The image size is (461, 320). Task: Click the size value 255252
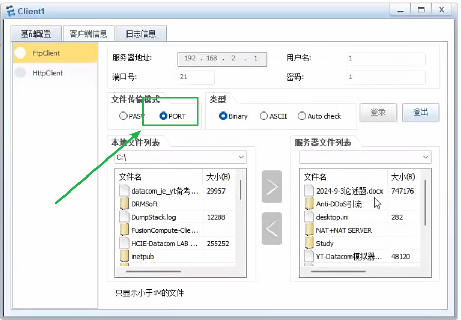tap(218, 243)
